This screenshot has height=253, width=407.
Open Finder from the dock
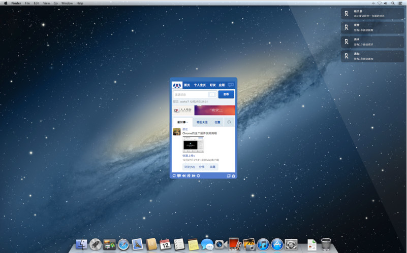(x=81, y=244)
